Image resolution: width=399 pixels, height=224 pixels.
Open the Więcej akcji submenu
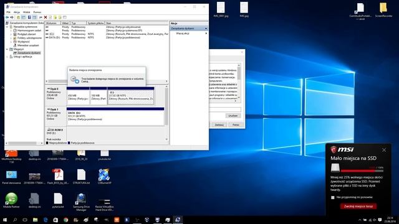tap(189, 33)
